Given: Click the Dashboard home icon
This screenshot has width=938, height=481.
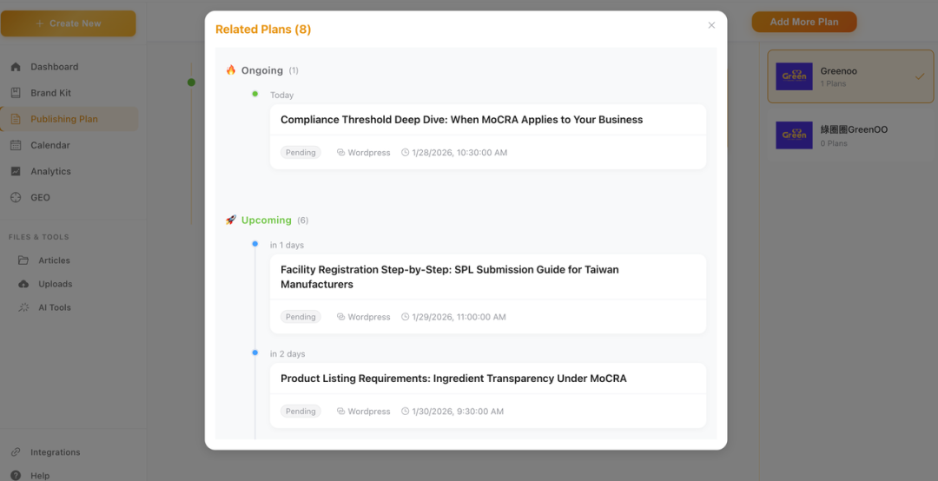Looking at the screenshot, I should (16, 67).
